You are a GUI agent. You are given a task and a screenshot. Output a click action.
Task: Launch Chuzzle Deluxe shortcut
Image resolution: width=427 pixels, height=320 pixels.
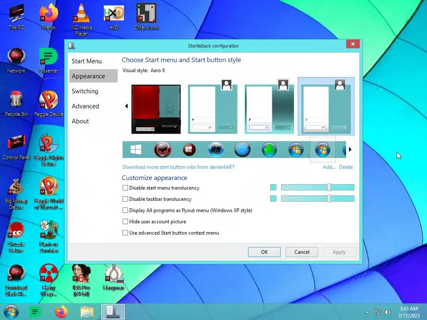[16, 237]
